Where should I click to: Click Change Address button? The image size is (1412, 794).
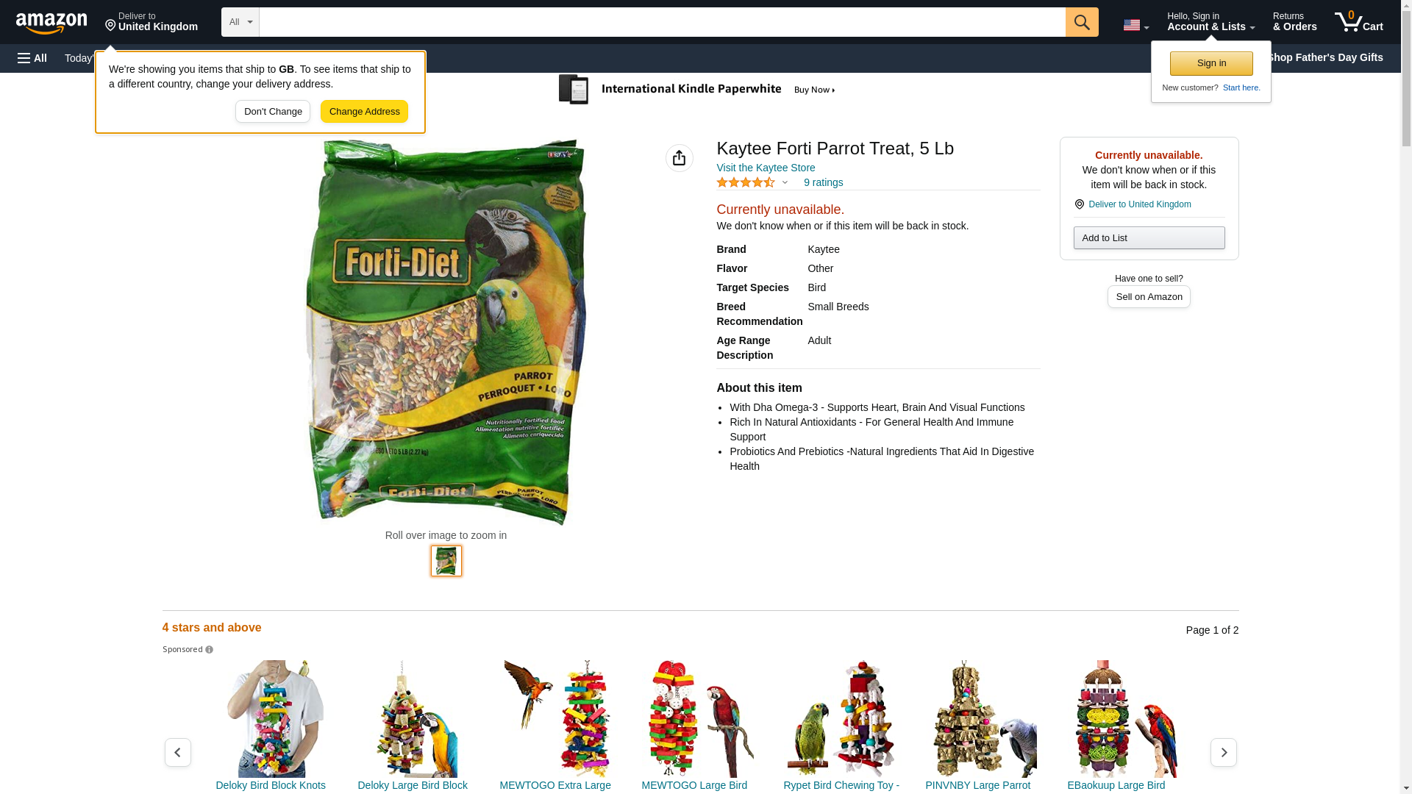pos(364,112)
